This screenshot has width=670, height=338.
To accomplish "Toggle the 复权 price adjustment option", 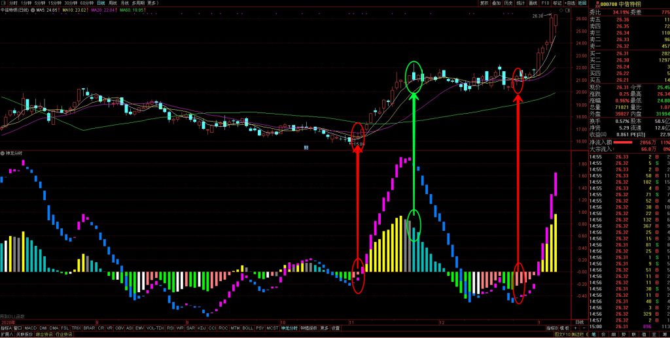I will (x=485, y=3).
